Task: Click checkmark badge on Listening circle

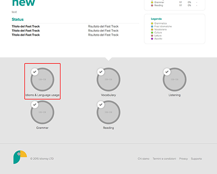Action: click(x=167, y=72)
